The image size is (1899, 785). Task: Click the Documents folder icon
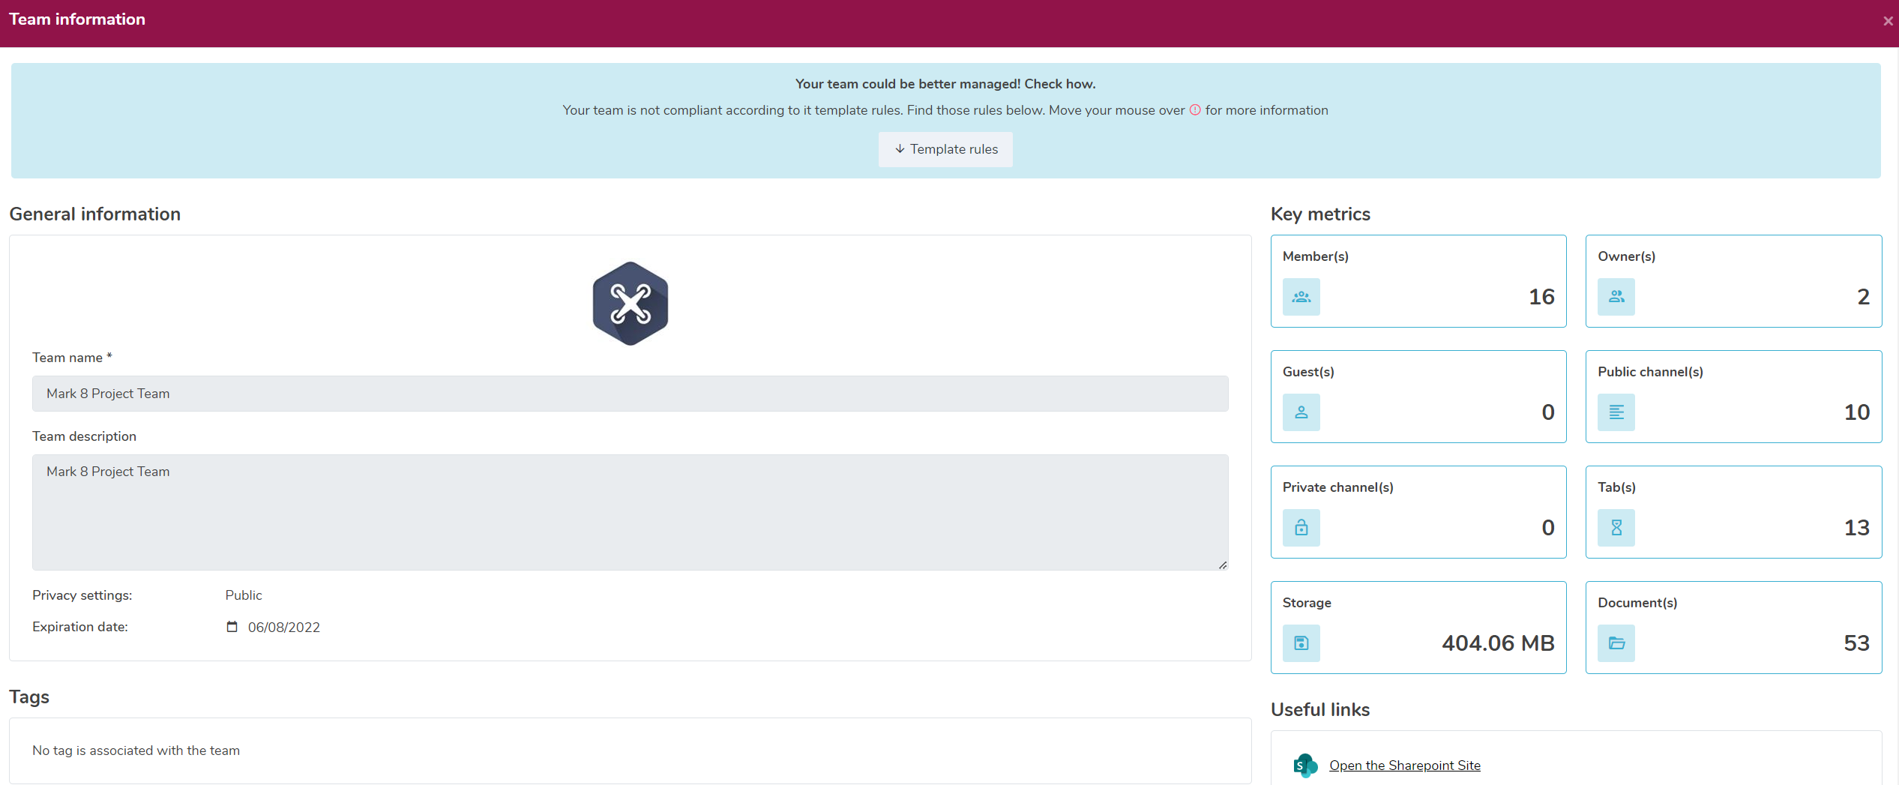(1616, 643)
